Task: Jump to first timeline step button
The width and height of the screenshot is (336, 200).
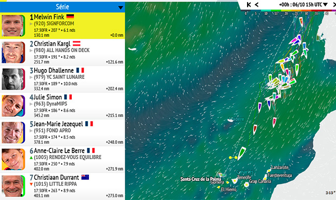Action: pos(249,5)
